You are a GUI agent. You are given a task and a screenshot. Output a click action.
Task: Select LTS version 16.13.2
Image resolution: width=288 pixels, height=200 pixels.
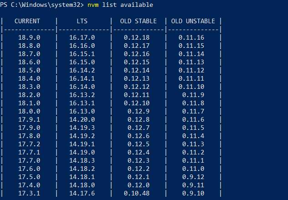(x=82, y=95)
